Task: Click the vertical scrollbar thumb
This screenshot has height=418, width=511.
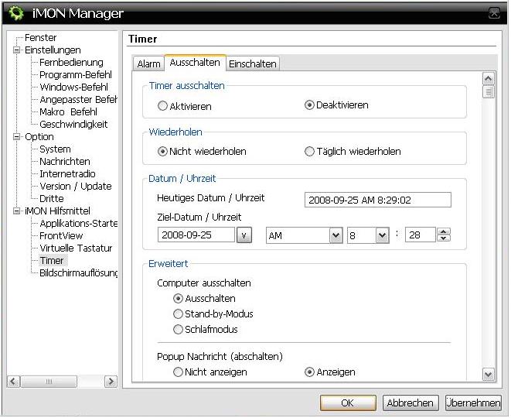Action: pyautogui.click(x=488, y=92)
